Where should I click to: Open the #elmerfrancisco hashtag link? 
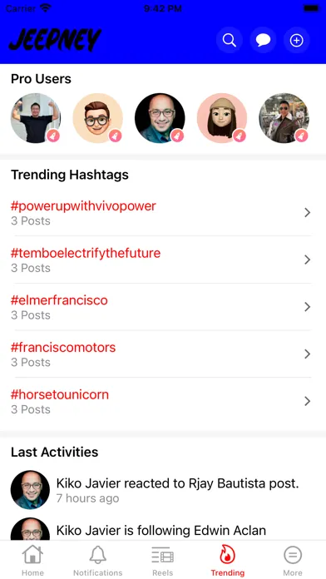[x=59, y=300]
